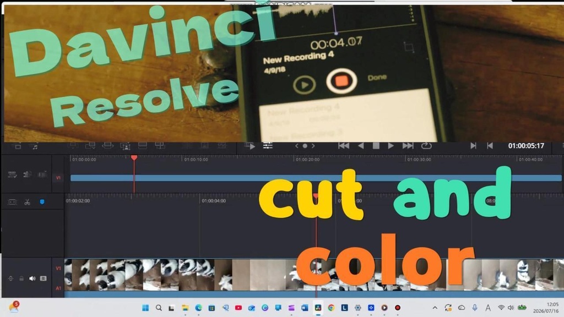Viewport: 564px width, 317px height.
Task: Select the lower V1 track label
Action: pos(58,269)
